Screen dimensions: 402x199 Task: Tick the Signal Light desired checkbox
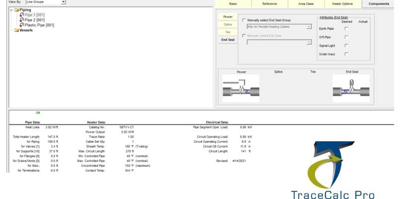point(346,45)
